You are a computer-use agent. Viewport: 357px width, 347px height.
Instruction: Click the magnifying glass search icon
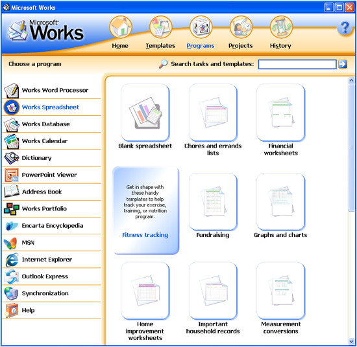pyautogui.click(x=163, y=64)
